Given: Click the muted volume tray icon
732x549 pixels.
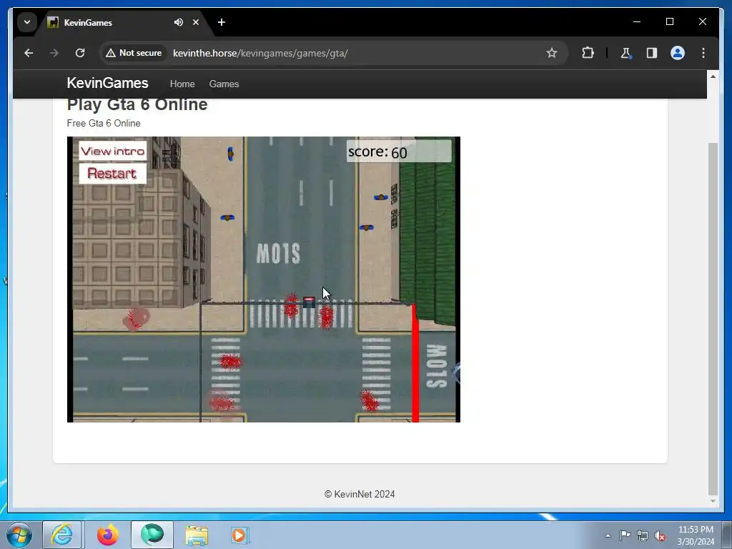Looking at the screenshot, I should (660, 535).
